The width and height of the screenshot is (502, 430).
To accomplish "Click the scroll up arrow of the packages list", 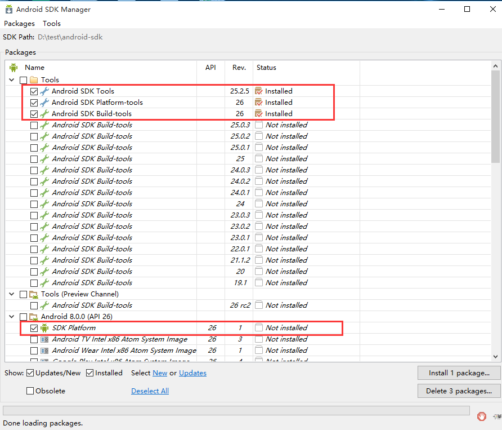I will click(x=495, y=66).
